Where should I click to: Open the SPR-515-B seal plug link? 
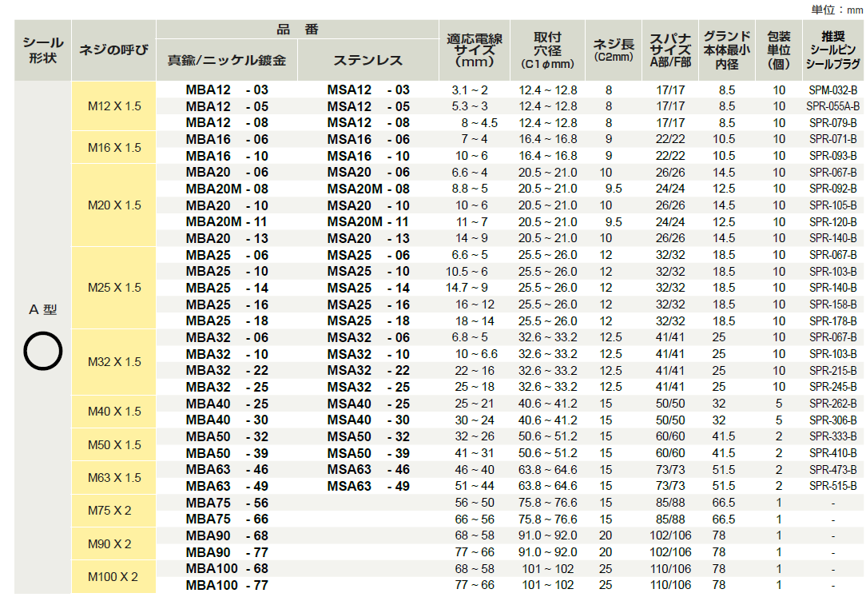832,486
